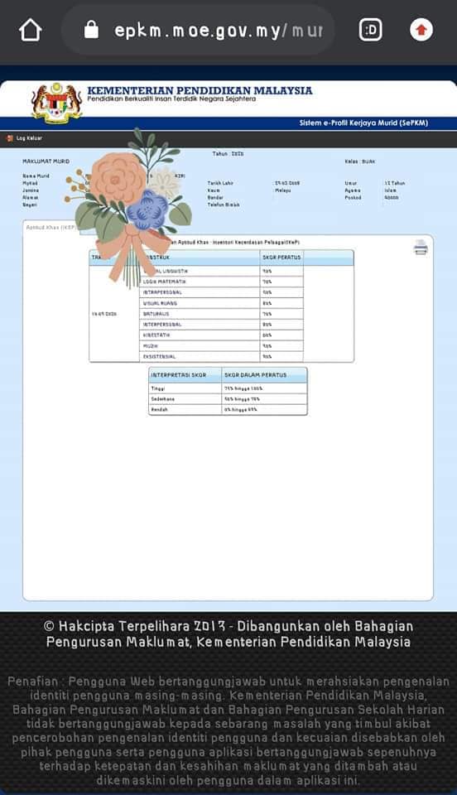Click the SKOR DALAM PERATUS header
457x795 pixels.
[x=264, y=375]
